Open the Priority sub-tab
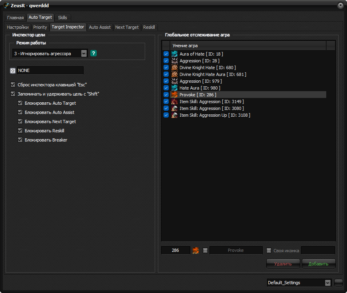The image size is (347, 293). 40,27
